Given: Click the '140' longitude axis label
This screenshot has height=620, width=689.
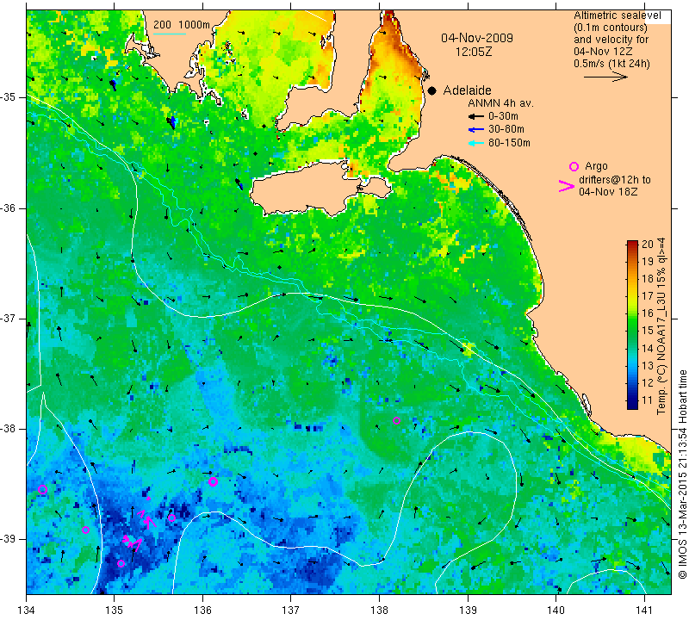Looking at the screenshot, I should (x=556, y=611).
